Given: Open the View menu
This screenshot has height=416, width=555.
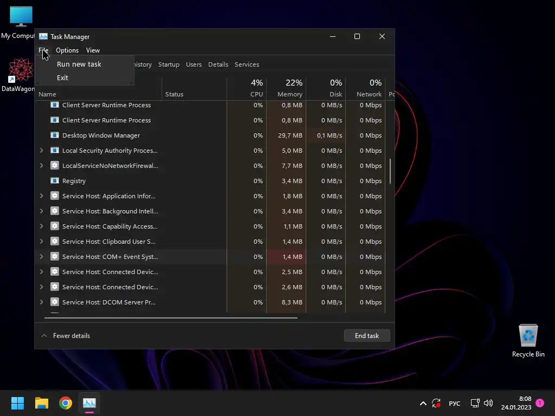Looking at the screenshot, I should [x=93, y=50].
